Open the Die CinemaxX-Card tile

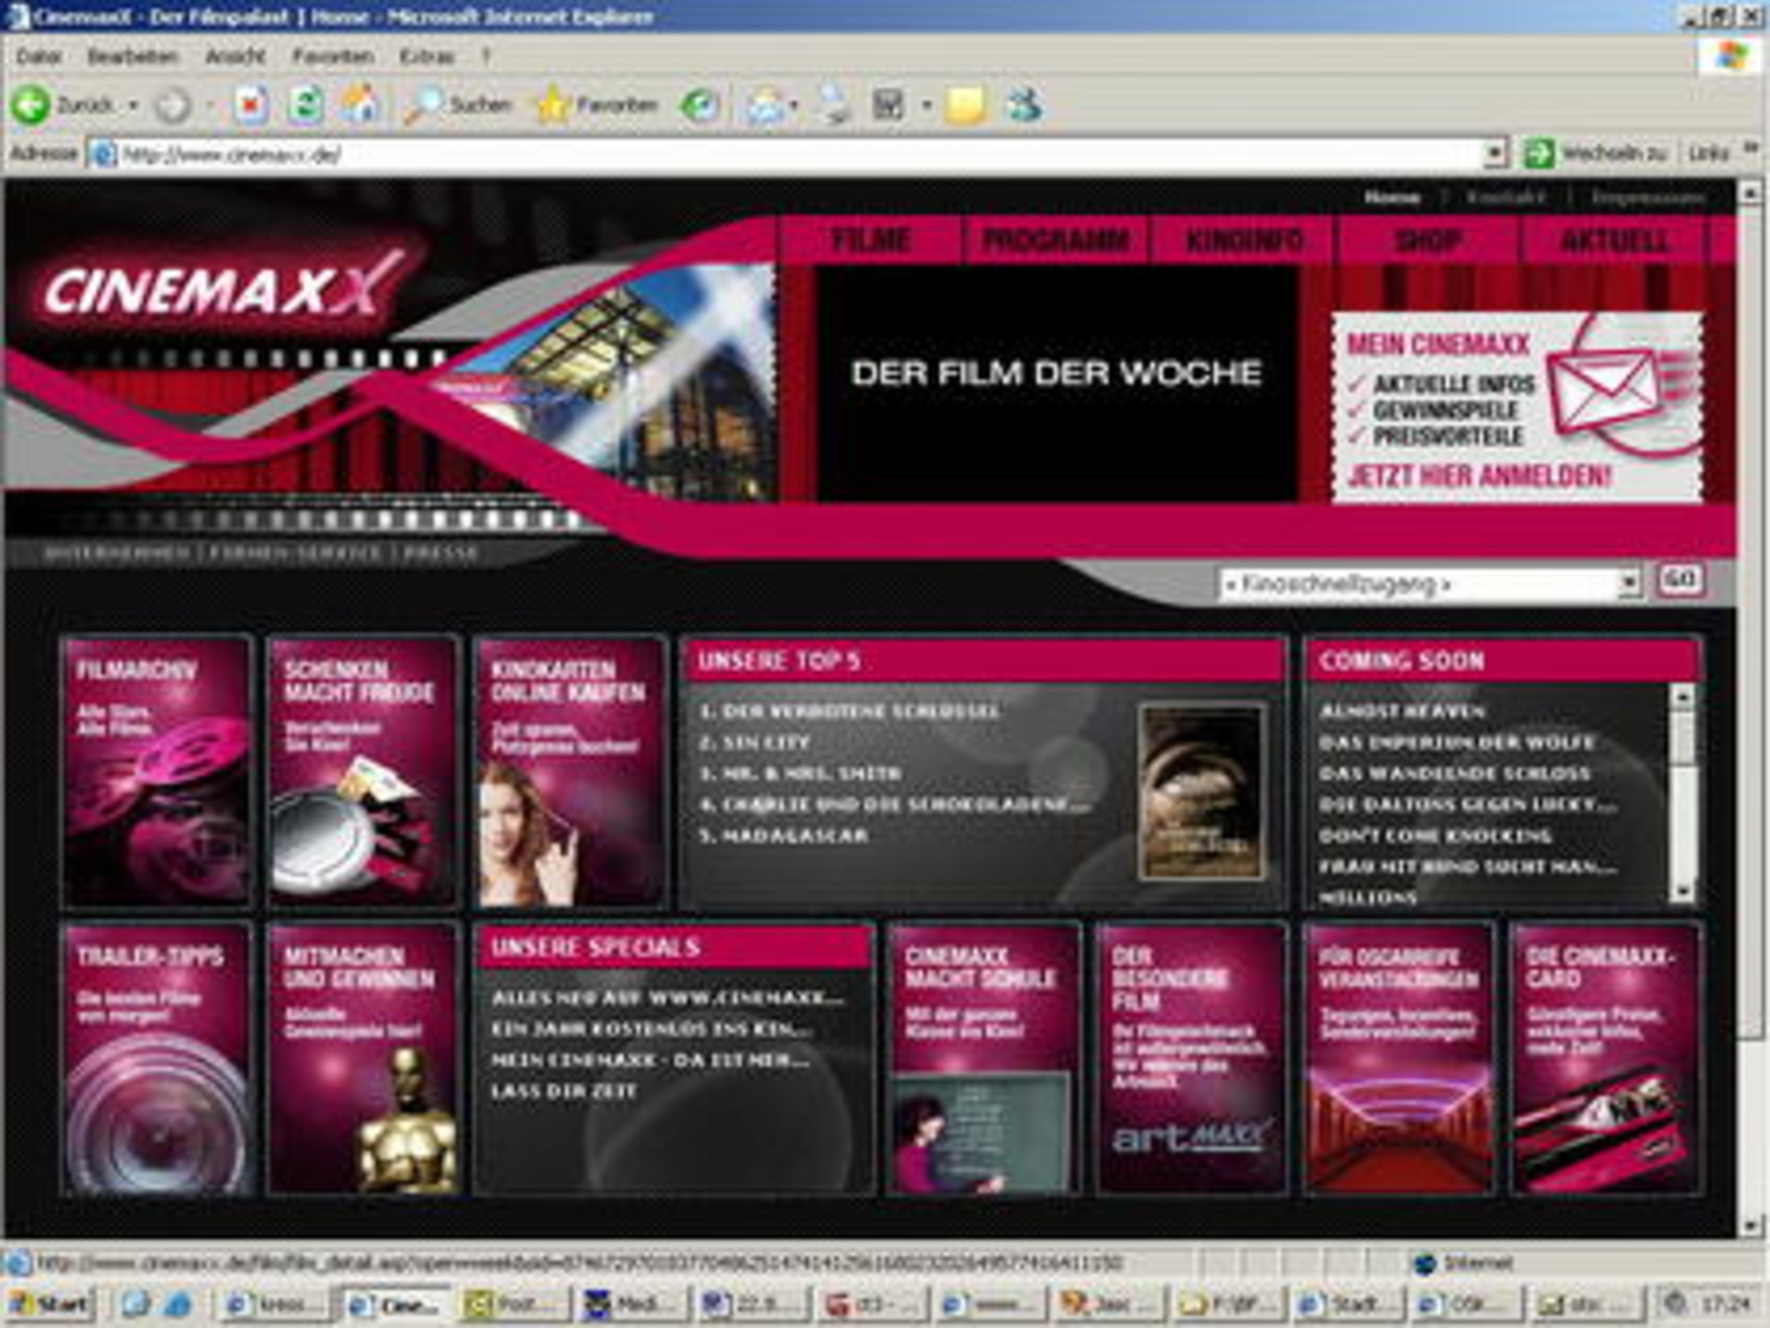pos(1605,1059)
